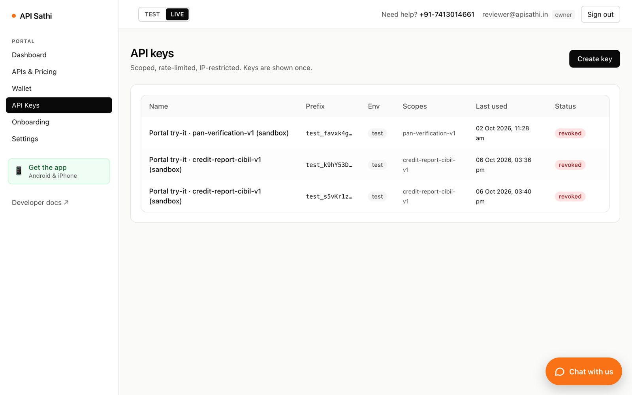Click the API Sathi orange dot logo
632x395 pixels.
click(14, 16)
